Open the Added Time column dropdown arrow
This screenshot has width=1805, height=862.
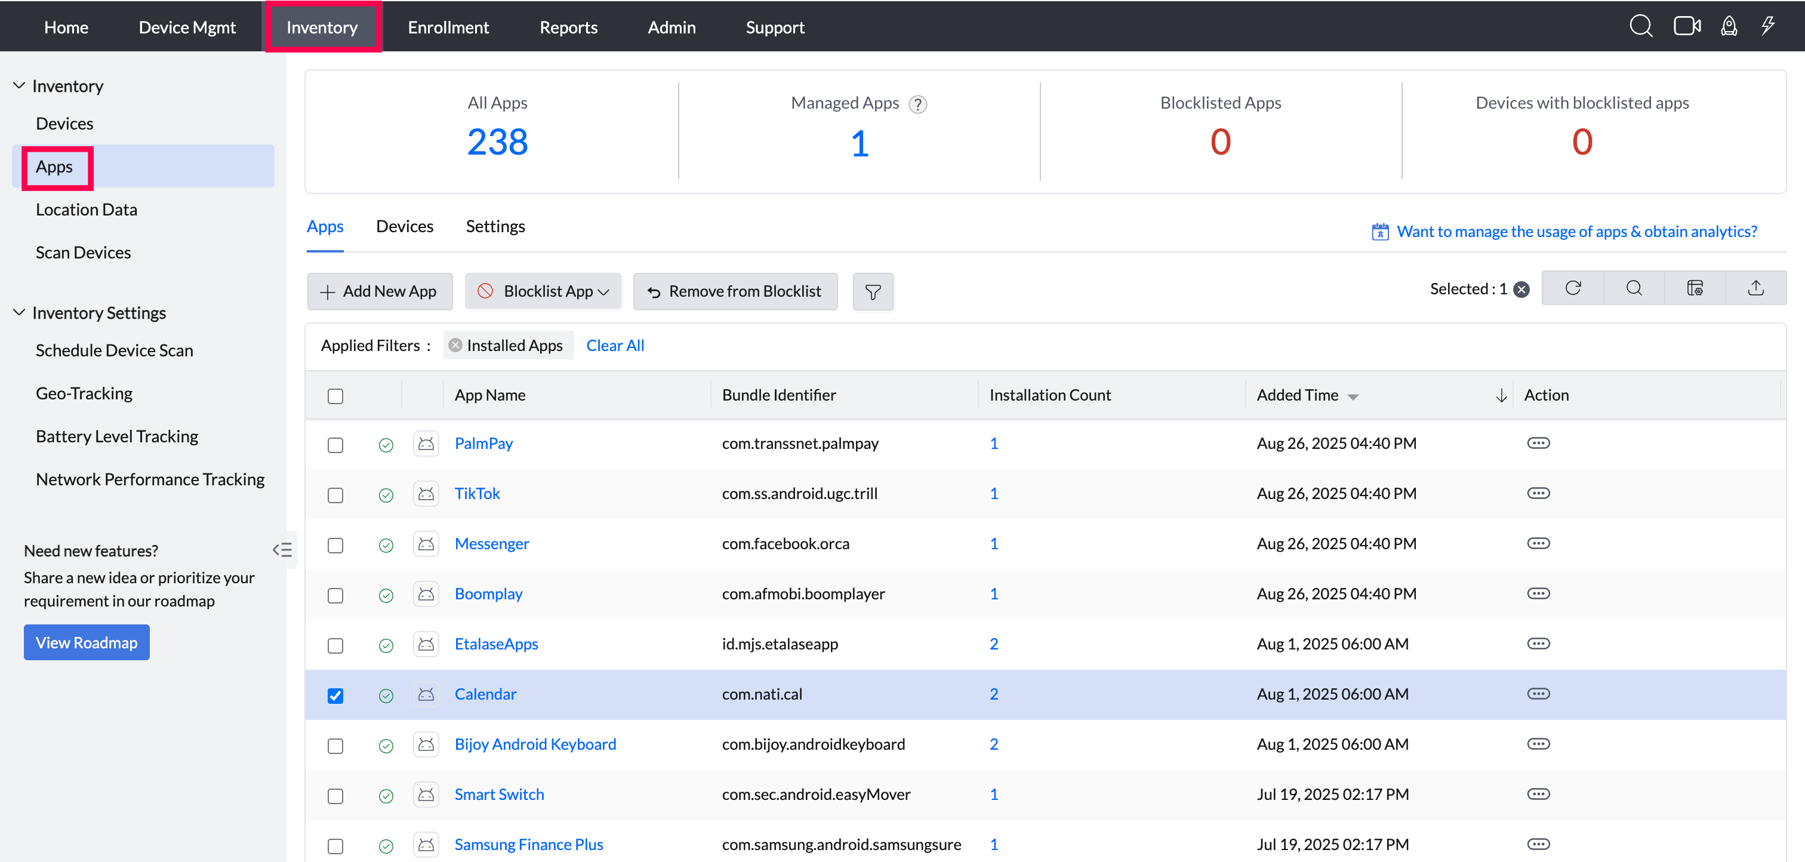pos(1353,396)
